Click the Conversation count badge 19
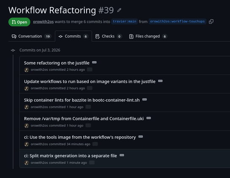 pos(48,36)
